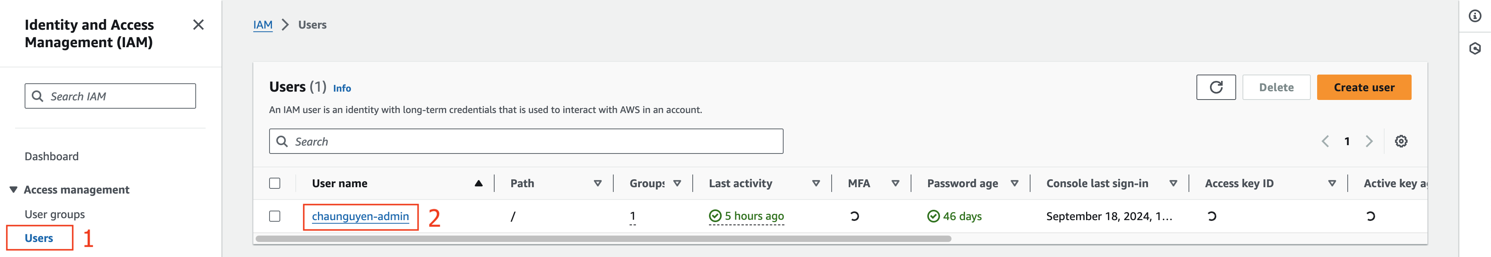Sort the Path column
The image size is (1491, 257).
(598, 184)
